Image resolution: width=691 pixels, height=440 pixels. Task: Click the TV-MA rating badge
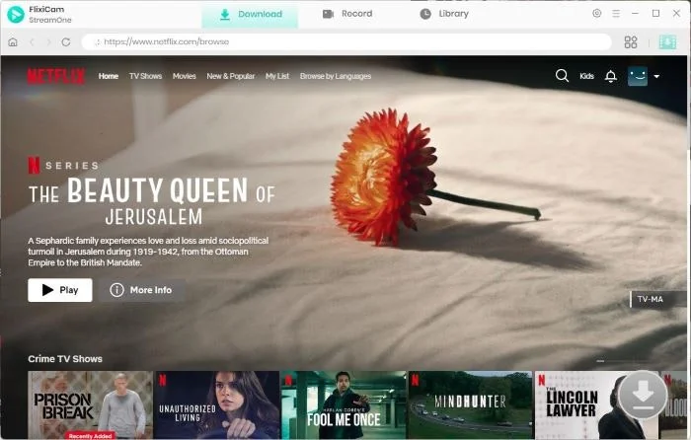657,299
